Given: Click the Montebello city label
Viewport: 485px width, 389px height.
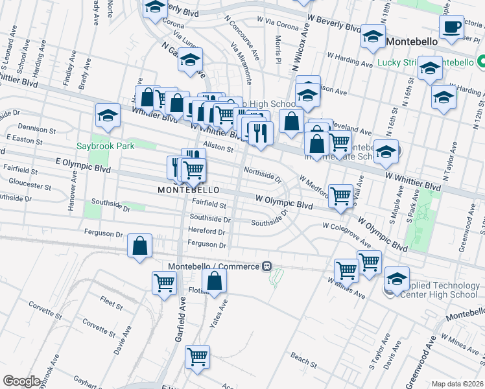Looking at the screenshot, I should pyautogui.click(x=412, y=41).
